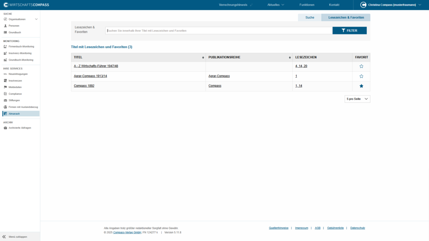Screen dimensions: 429x241
Task: Open Firmenbuch-Monitoring icon
Action: point(5,46)
